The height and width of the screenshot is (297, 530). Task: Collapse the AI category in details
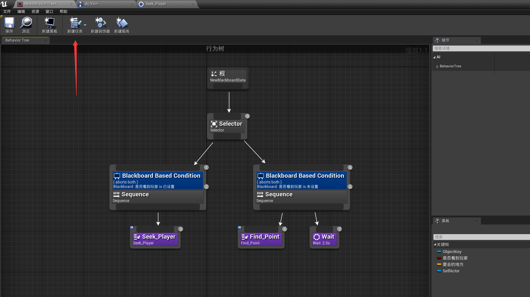(x=434, y=57)
